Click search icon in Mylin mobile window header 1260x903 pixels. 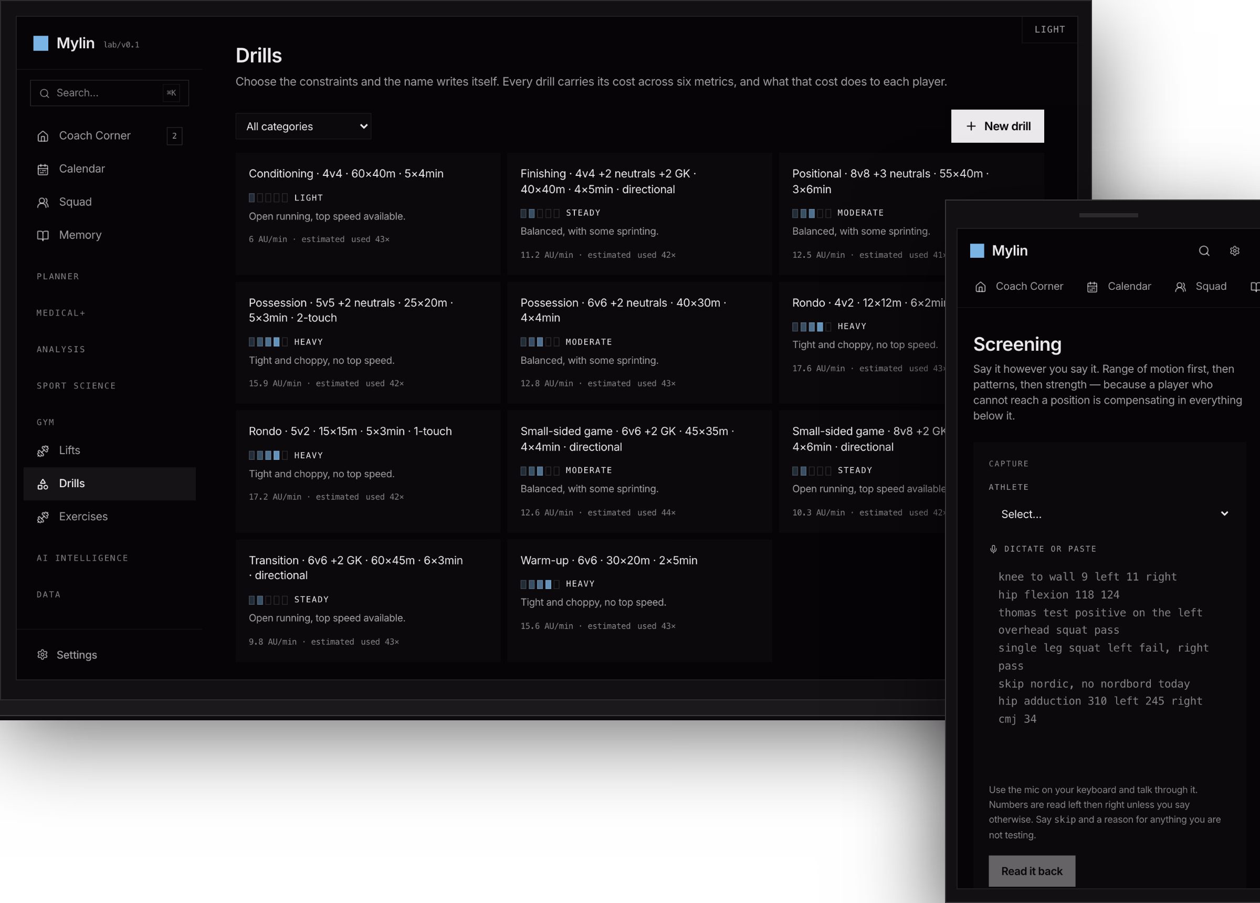click(1204, 251)
